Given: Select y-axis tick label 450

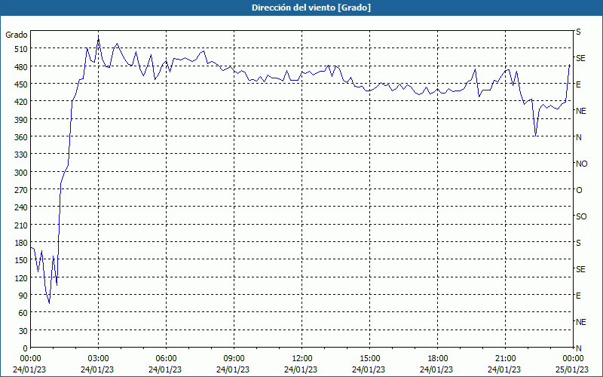Looking at the screenshot, I should tap(21, 84).
